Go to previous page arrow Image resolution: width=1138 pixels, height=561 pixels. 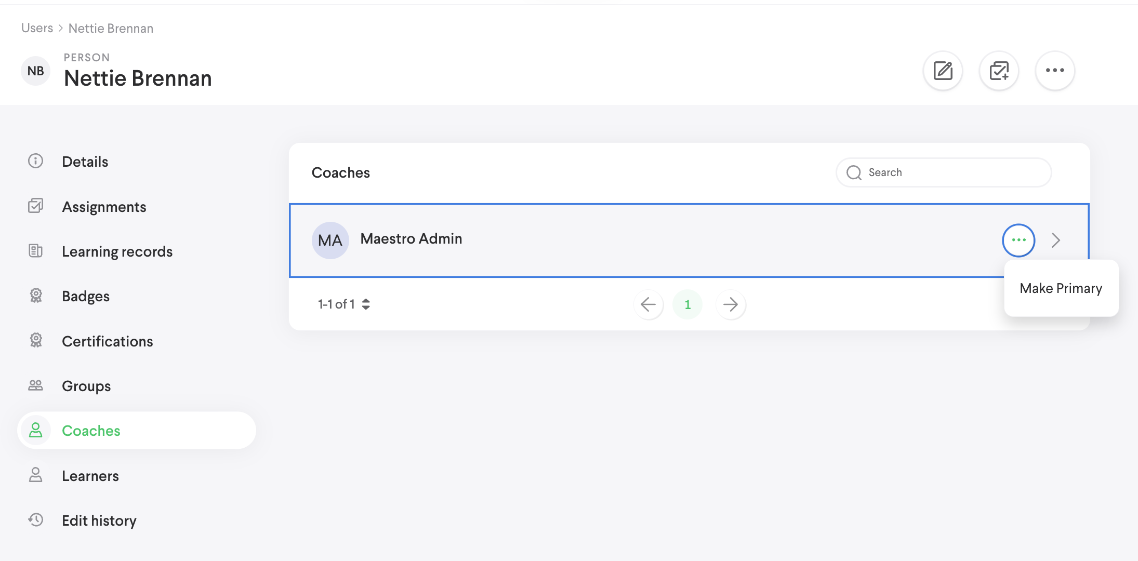[x=649, y=304]
